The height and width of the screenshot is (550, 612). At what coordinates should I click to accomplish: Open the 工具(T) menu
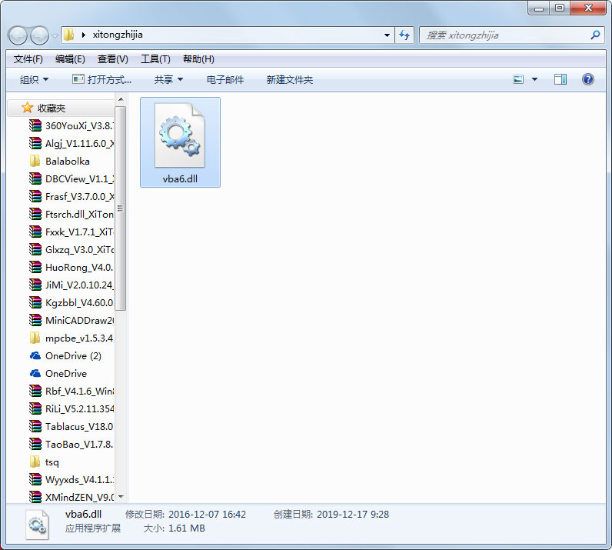pyautogui.click(x=155, y=59)
